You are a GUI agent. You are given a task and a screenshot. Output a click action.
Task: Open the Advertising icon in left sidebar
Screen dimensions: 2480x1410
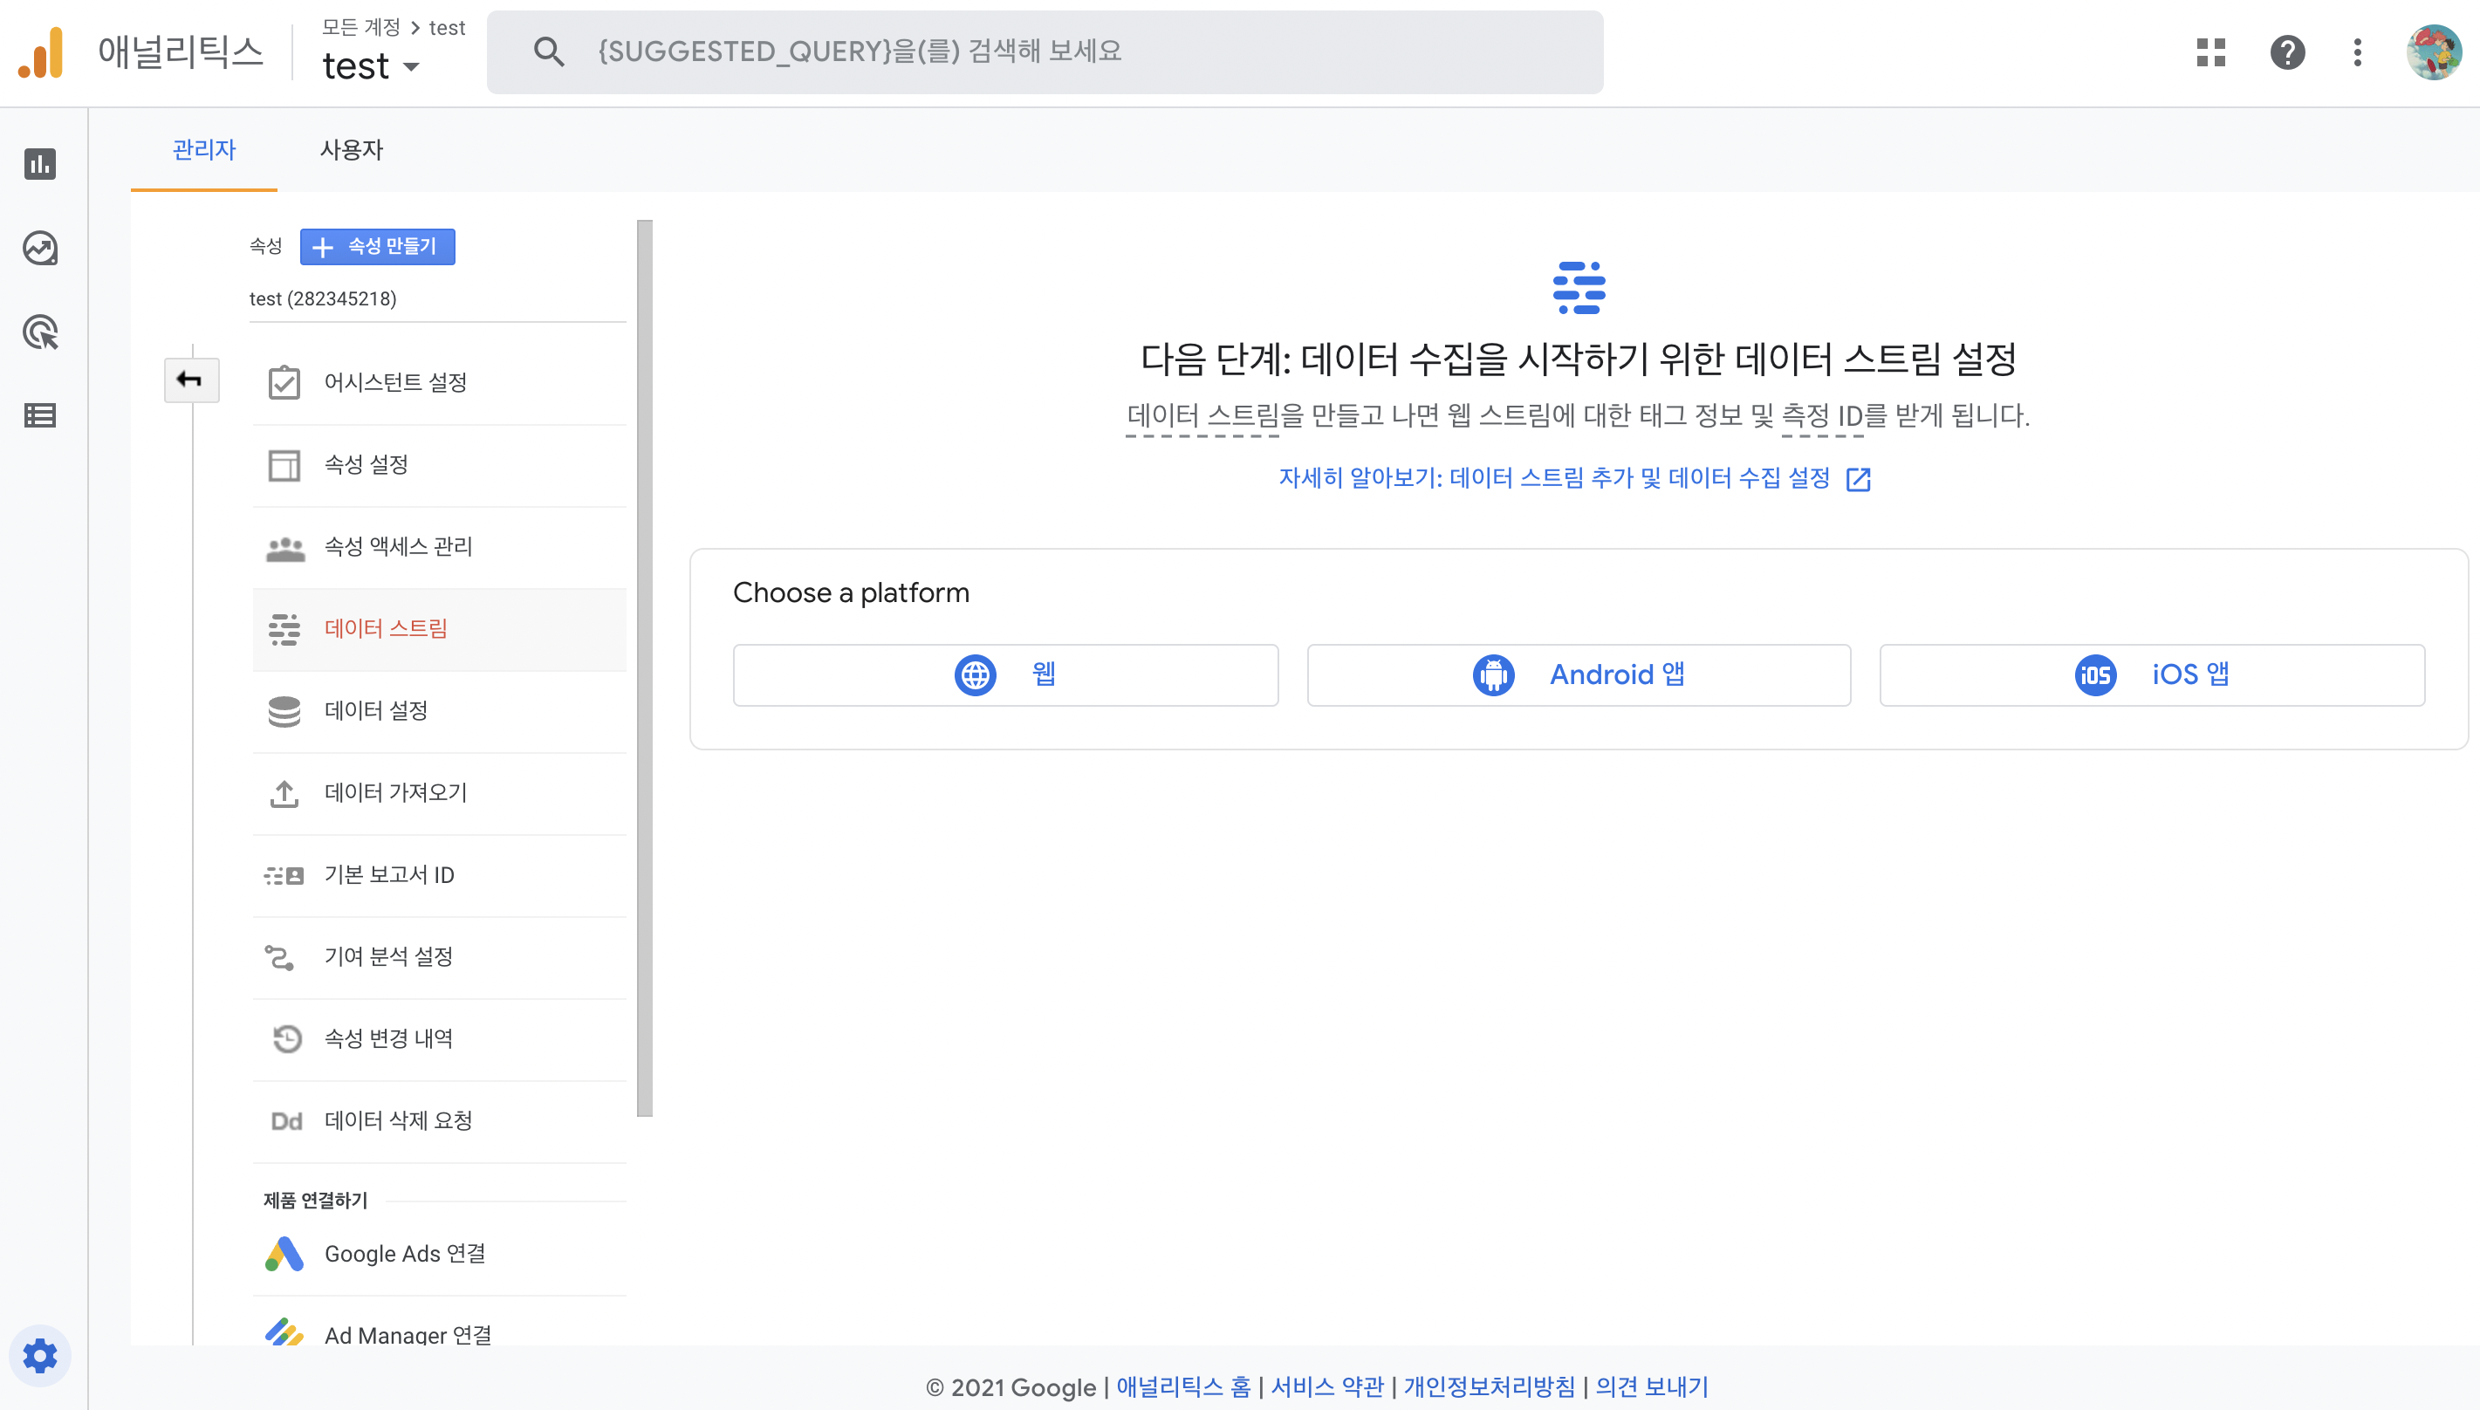tap(39, 332)
